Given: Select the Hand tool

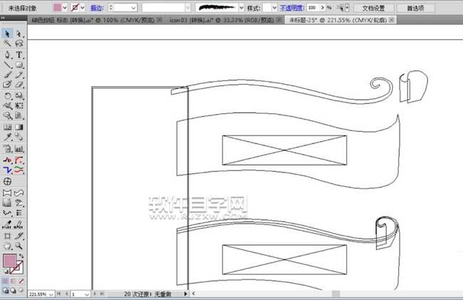Looking at the screenshot, I should tap(7, 246).
